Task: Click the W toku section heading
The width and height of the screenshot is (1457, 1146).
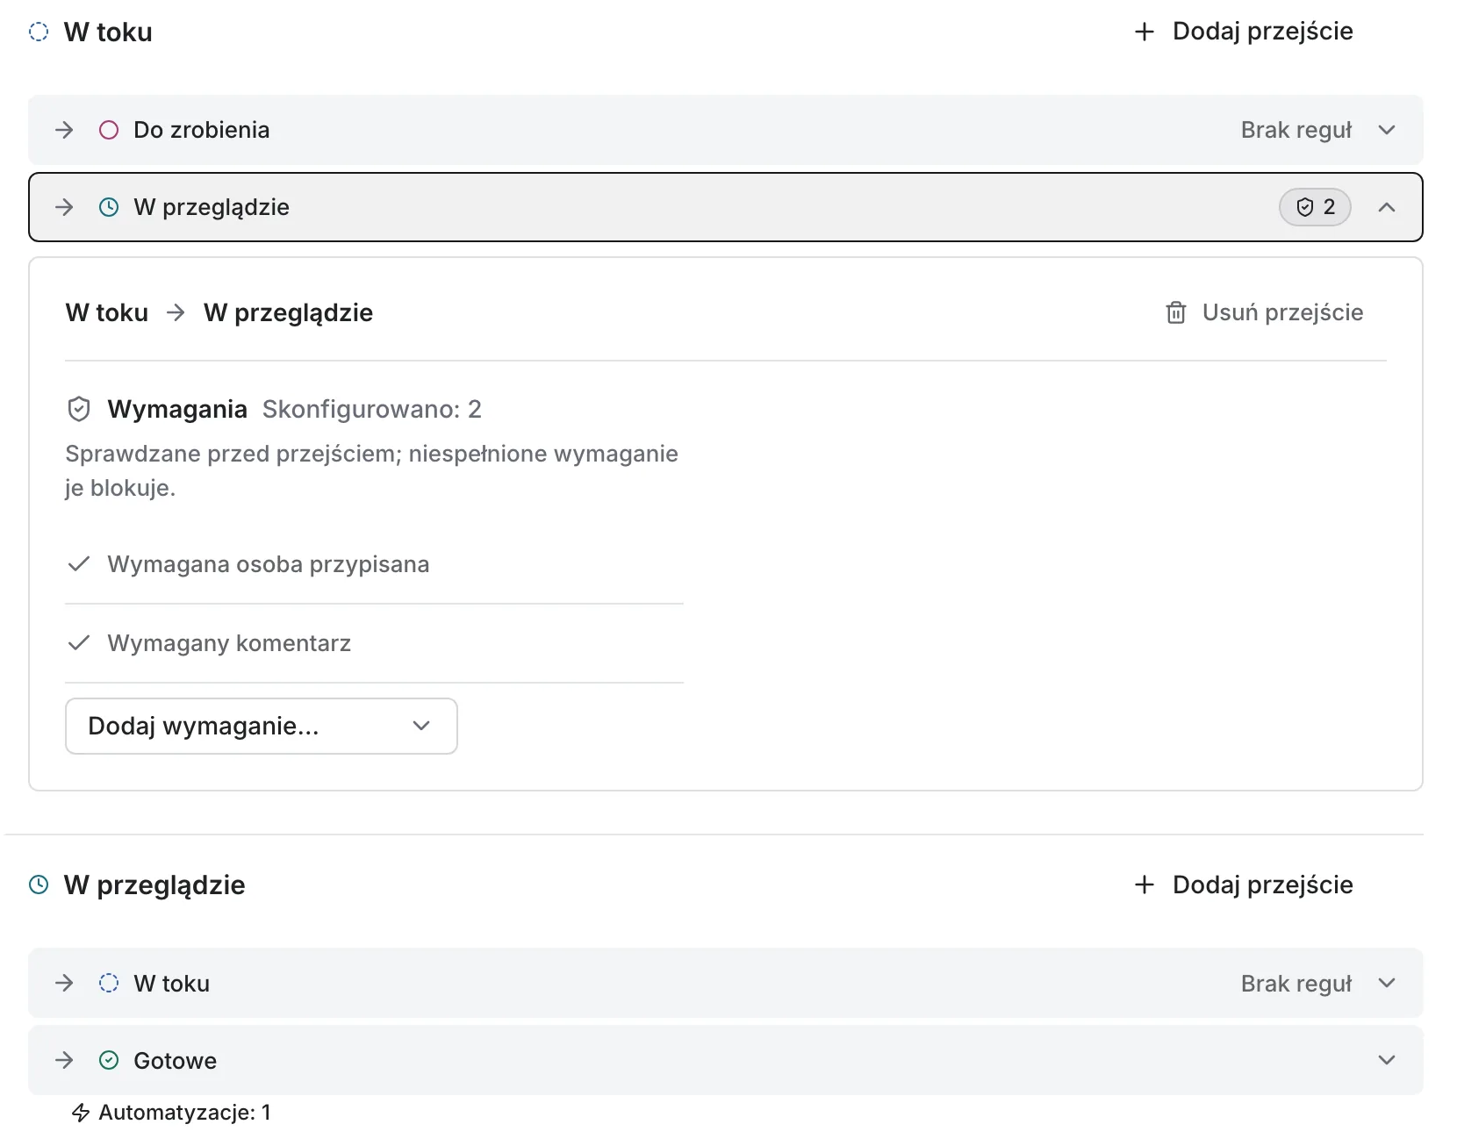Action: [108, 32]
